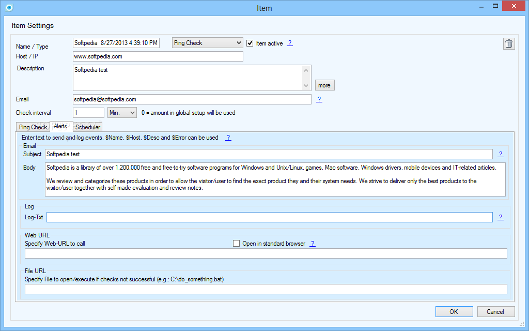Enable Open in standard browser checkbox

[x=236, y=244]
